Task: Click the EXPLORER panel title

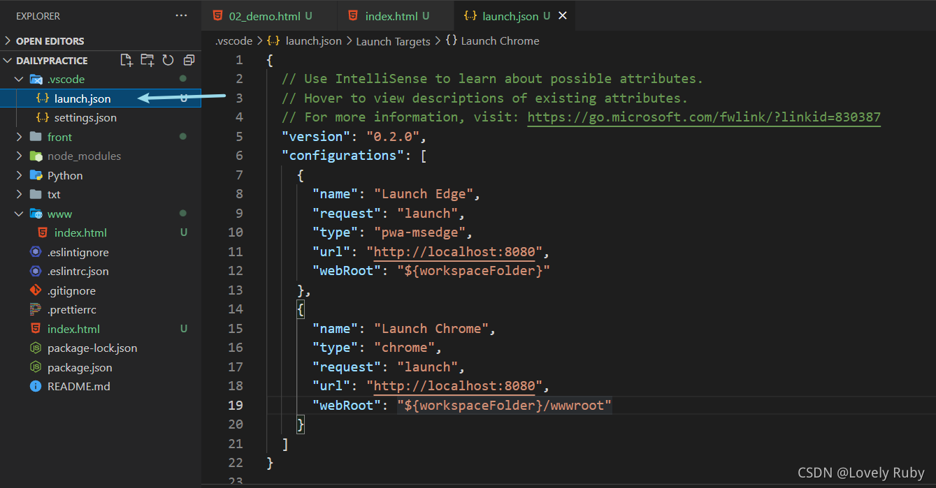Action: pos(38,15)
